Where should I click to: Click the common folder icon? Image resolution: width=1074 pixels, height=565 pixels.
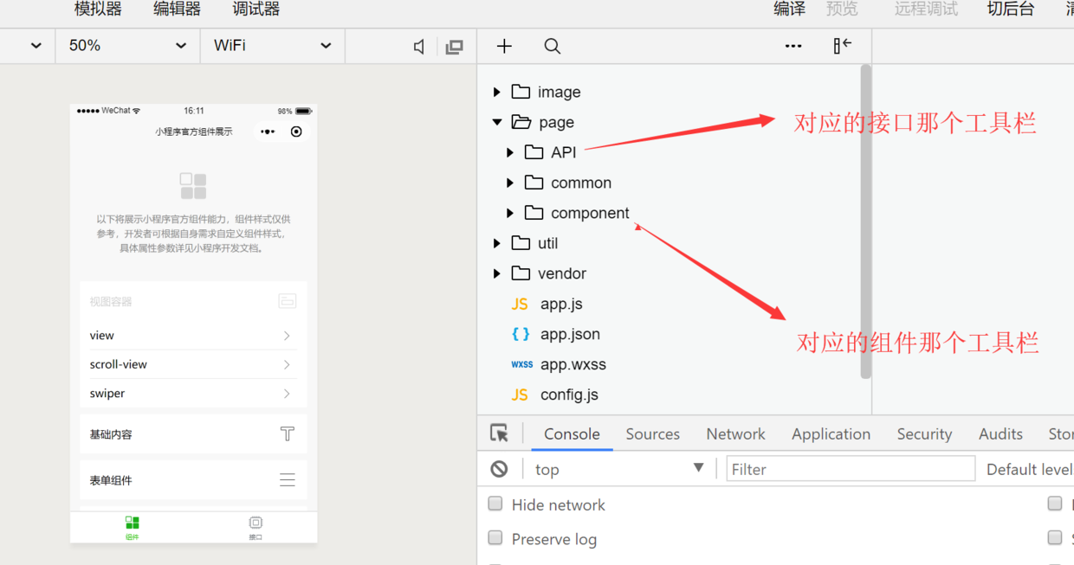[534, 183]
